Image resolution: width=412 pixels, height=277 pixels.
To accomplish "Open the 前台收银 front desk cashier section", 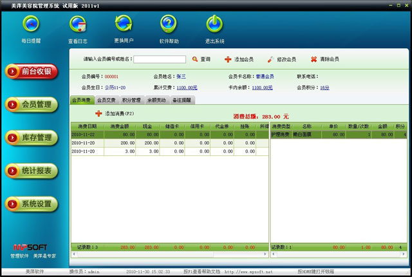I will [x=31, y=72].
